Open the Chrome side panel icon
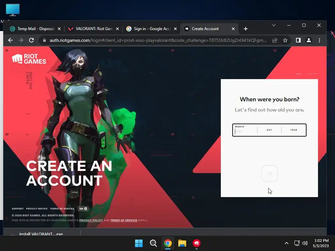The width and height of the screenshot is (335, 251). pyautogui.click(x=298, y=40)
